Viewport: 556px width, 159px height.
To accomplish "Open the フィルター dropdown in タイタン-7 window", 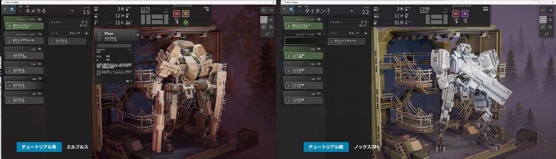I will coord(348,23).
